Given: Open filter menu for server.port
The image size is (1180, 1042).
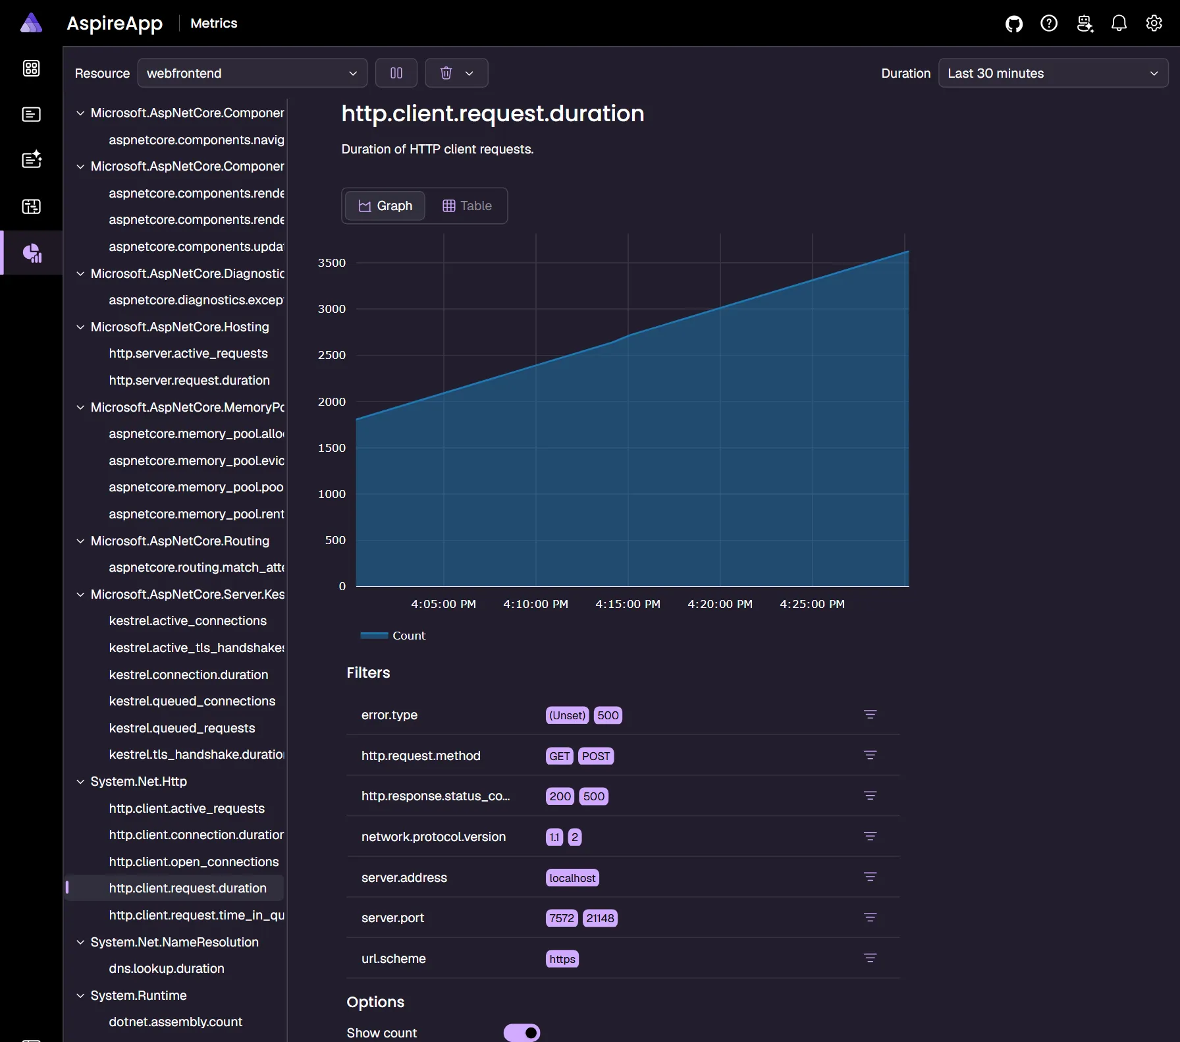Looking at the screenshot, I should pos(870,918).
